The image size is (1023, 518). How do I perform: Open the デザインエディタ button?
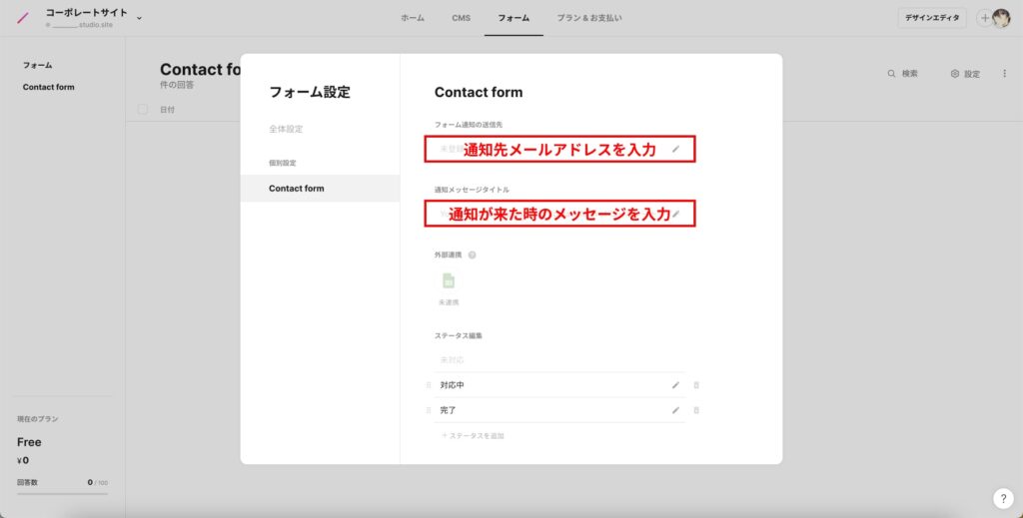click(x=932, y=18)
